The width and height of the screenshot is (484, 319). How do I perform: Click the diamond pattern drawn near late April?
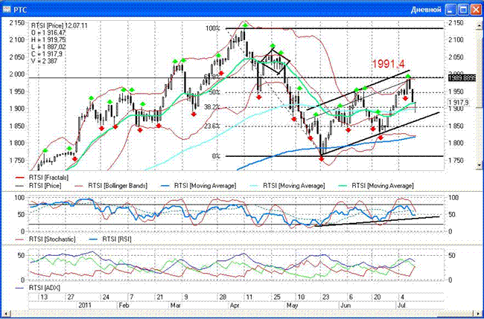[274, 61]
